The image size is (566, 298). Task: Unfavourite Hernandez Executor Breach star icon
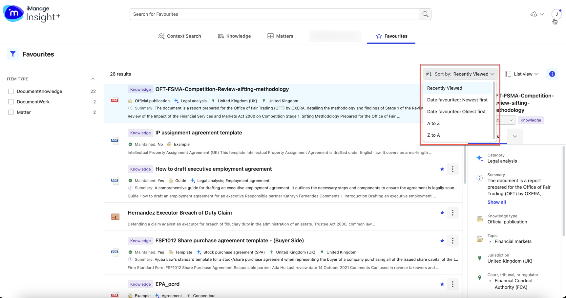[x=442, y=213]
